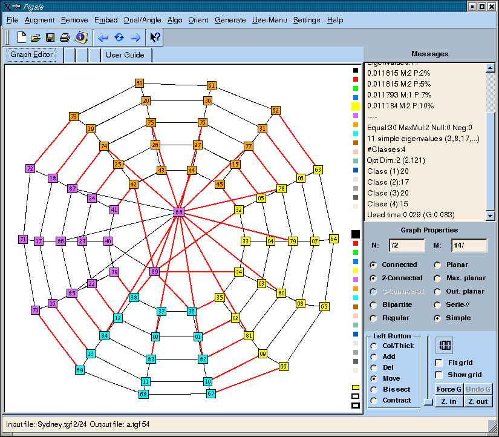Activate the What's This help cursor icon
The width and height of the screenshot is (499, 437).
[155, 38]
